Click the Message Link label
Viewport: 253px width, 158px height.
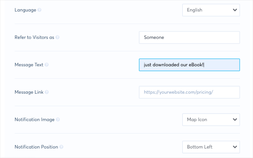tap(29, 92)
